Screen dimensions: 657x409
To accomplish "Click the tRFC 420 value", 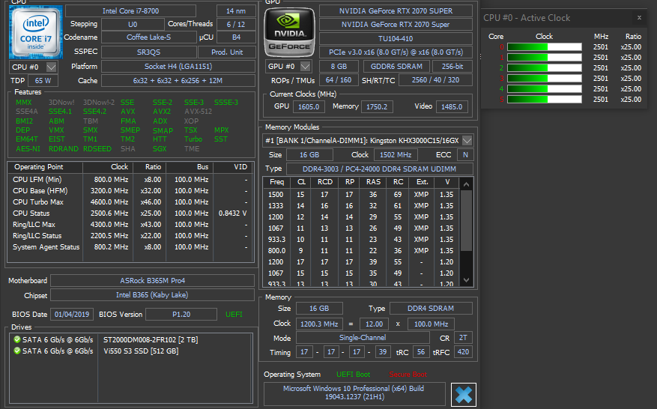I will pyautogui.click(x=463, y=352).
